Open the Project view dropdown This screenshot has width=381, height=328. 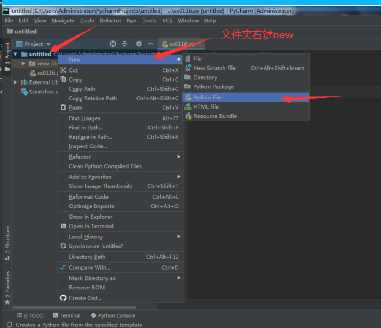pos(49,44)
